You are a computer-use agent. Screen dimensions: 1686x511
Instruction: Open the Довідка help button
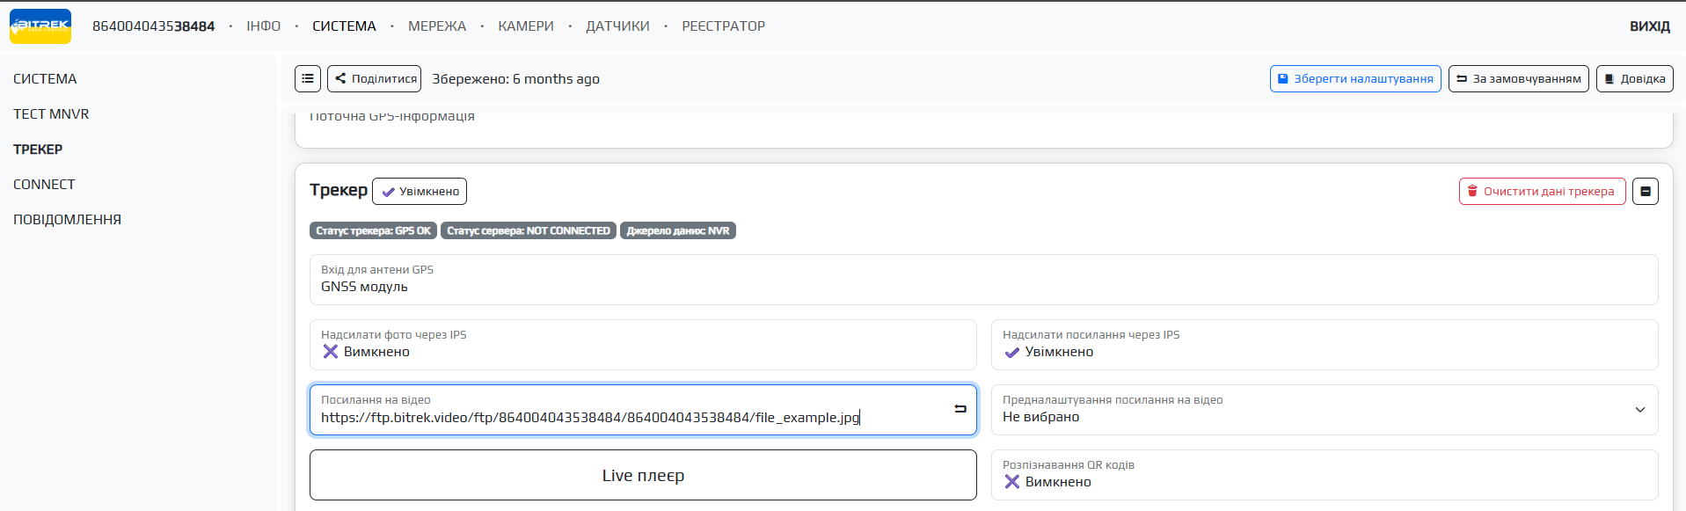(1634, 78)
